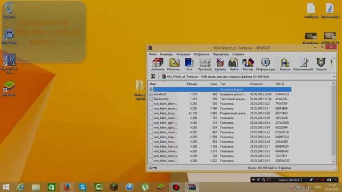Click the pencil icon on recorder bar
The width and height of the screenshot is (342, 192).
[311, 180]
